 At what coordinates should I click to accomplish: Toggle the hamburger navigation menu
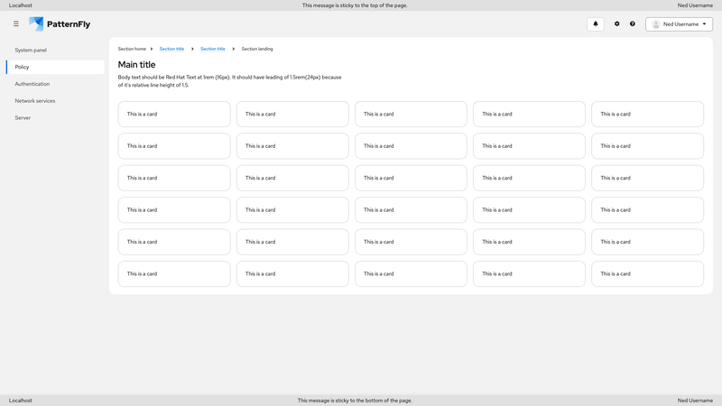tap(16, 24)
